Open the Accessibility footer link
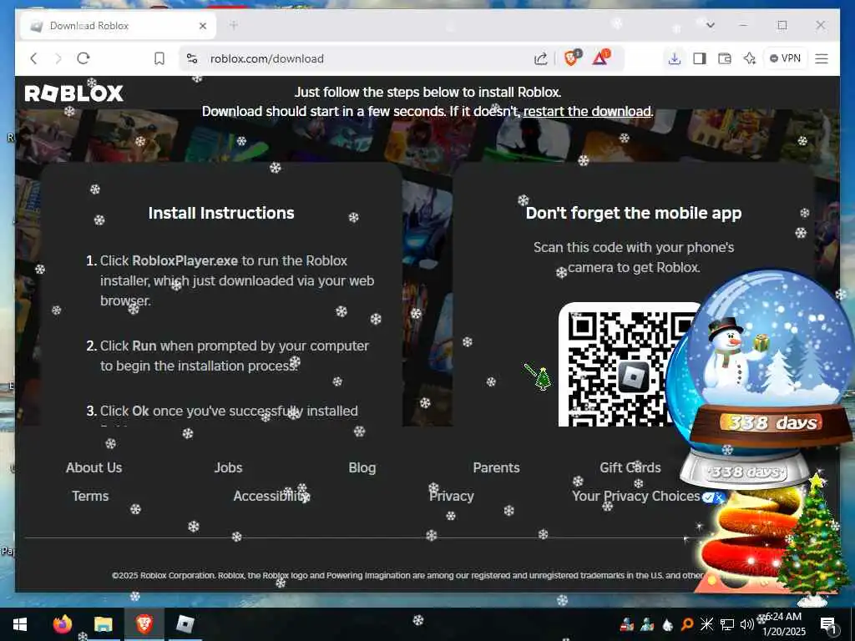The width and height of the screenshot is (855, 641). (x=271, y=496)
